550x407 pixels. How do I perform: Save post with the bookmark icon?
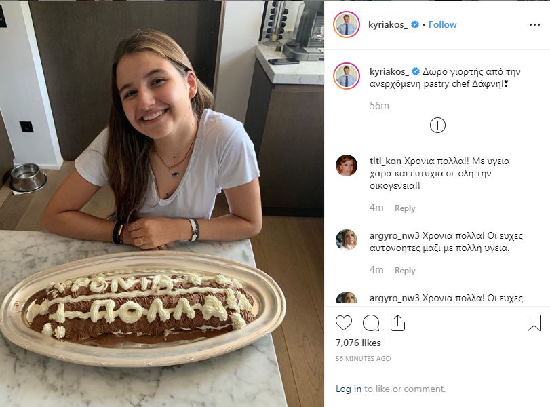[x=534, y=323]
